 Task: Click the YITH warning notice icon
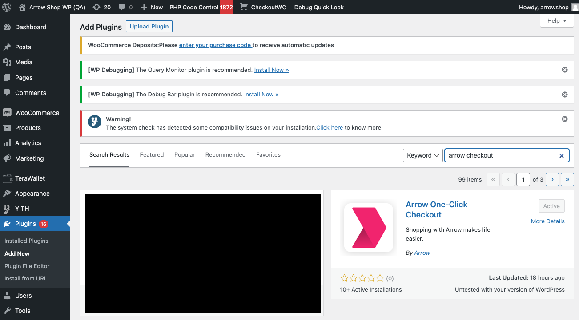point(94,122)
